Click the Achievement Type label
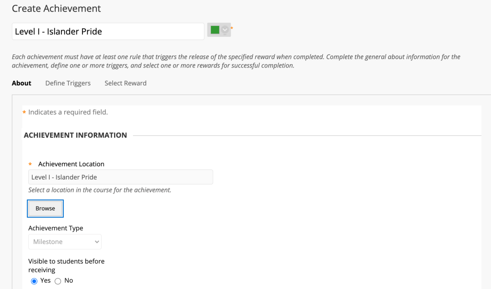 point(56,228)
